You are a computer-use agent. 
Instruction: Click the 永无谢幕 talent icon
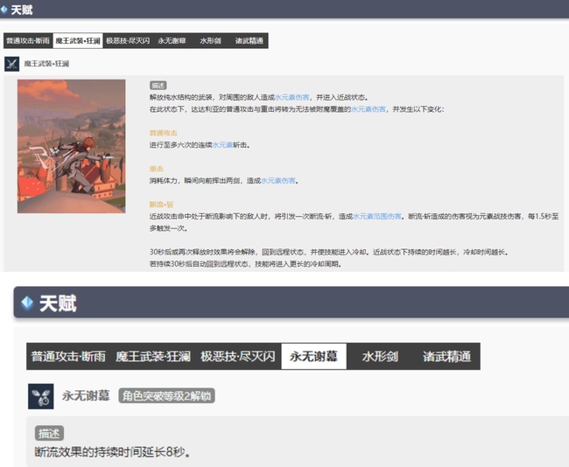[x=40, y=396]
